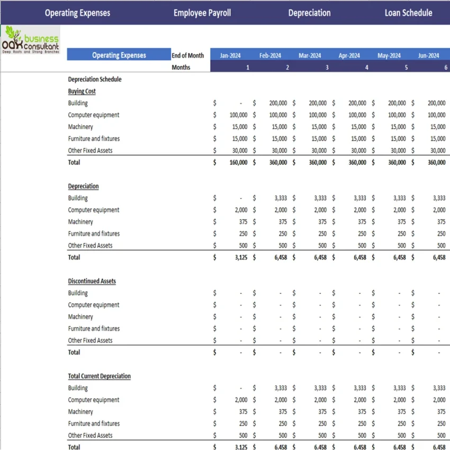Click the underlined Discontinued Assets heading
450x450 pixels.
92,281
